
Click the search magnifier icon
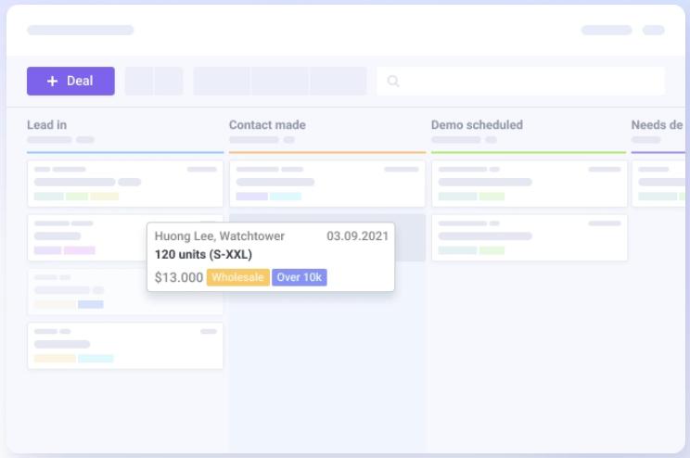tap(393, 82)
